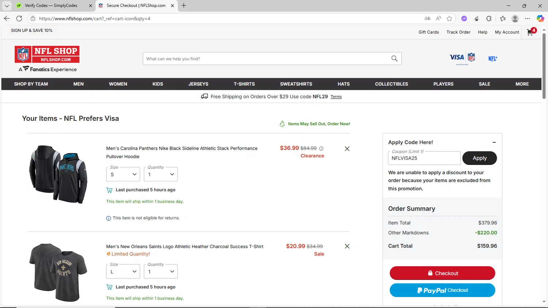Open the HATS menu
Screen dimensions: 548x308
pyautogui.click(x=344, y=84)
